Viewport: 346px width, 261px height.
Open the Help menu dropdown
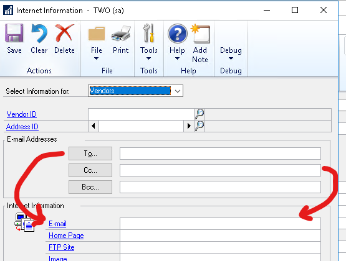[177, 42]
